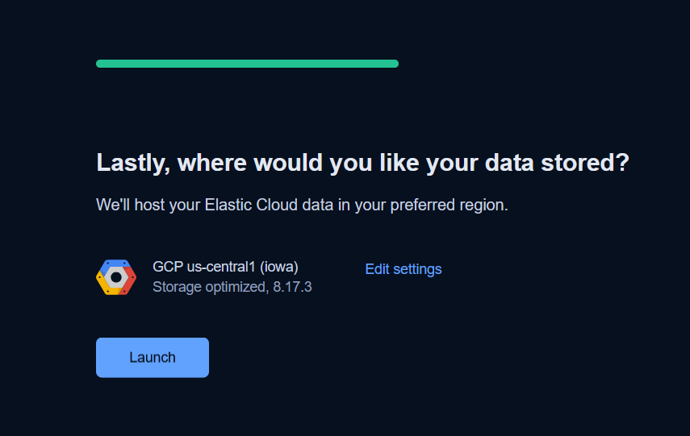This screenshot has height=436, width=690.
Task: Launch the Elastic Cloud deployment
Action: click(x=153, y=358)
